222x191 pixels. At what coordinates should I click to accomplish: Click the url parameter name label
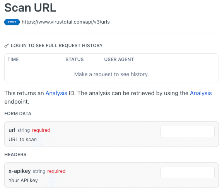[x=12, y=130]
